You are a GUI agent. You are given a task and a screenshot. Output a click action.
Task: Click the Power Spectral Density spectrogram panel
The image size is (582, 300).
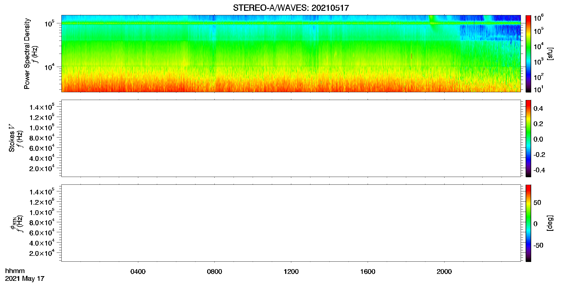[291, 53]
